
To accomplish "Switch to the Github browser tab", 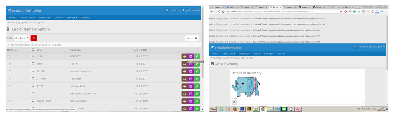I will pyautogui.click(x=319, y=7).
